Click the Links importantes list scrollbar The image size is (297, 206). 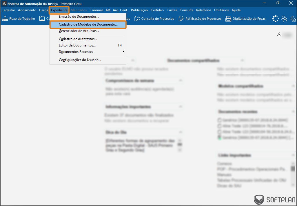click(293, 175)
